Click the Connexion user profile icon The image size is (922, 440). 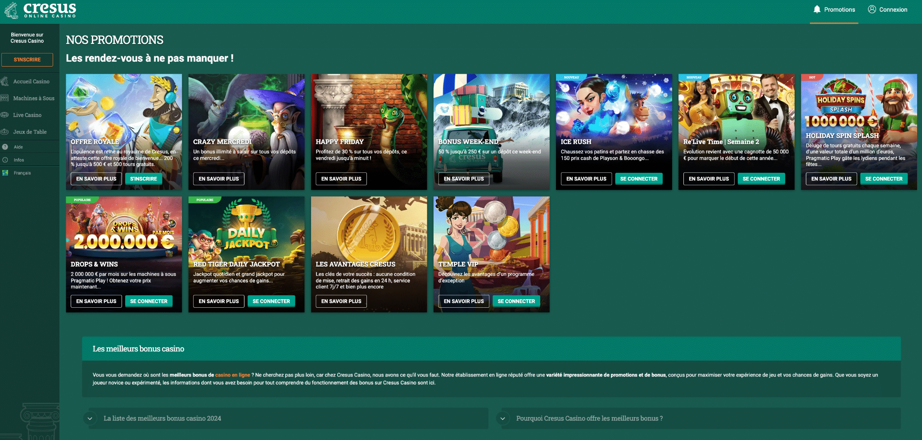[x=872, y=9]
